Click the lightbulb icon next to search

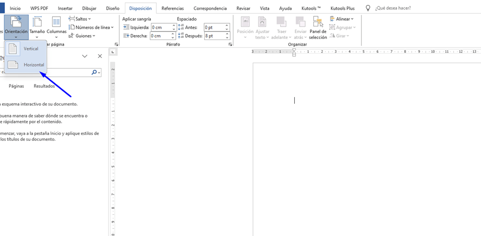[x=368, y=8]
